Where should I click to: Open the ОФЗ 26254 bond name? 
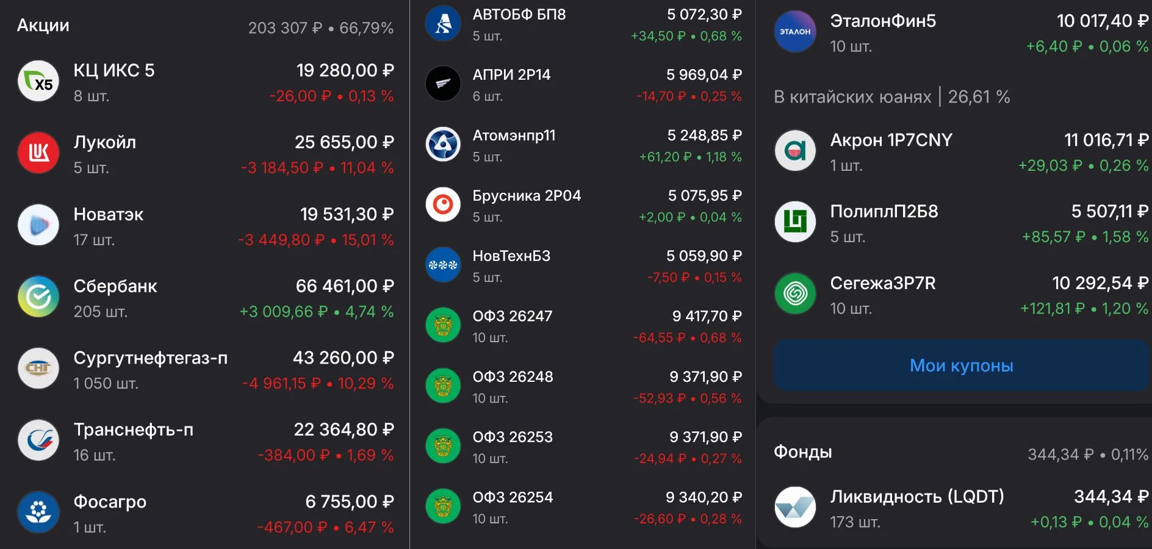click(x=513, y=497)
